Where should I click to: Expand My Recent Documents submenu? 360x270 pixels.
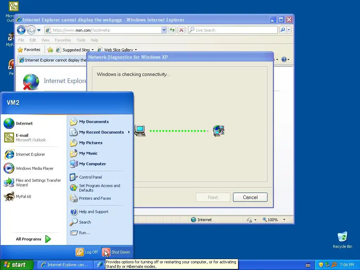pos(100,132)
